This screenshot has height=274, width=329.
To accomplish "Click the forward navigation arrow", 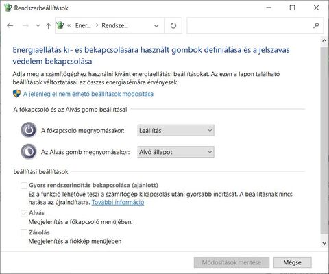I will click(25, 26).
